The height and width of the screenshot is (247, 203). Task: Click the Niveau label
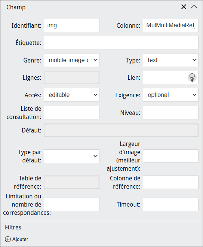[x=130, y=113]
